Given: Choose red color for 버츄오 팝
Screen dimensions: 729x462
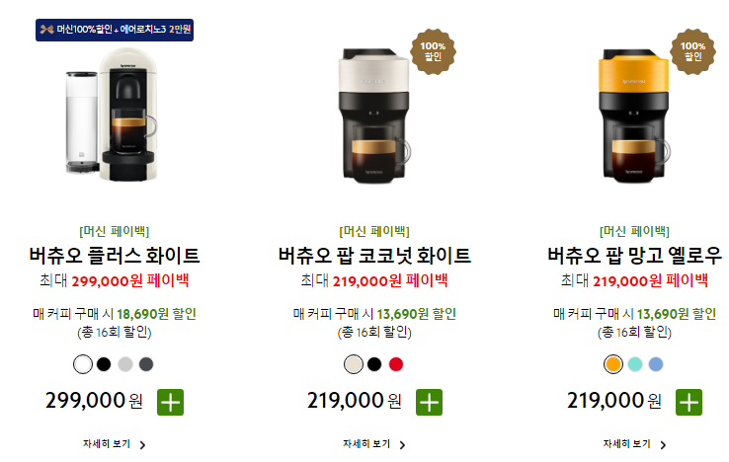Looking at the screenshot, I should tap(396, 364).
